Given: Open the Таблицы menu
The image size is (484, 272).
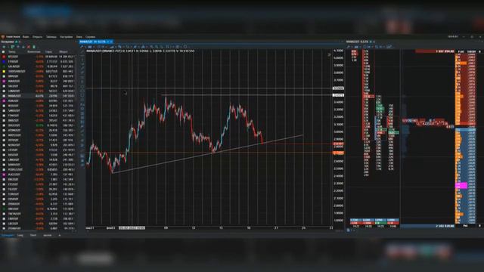Looking at the screenshot, I should (51, 37).
